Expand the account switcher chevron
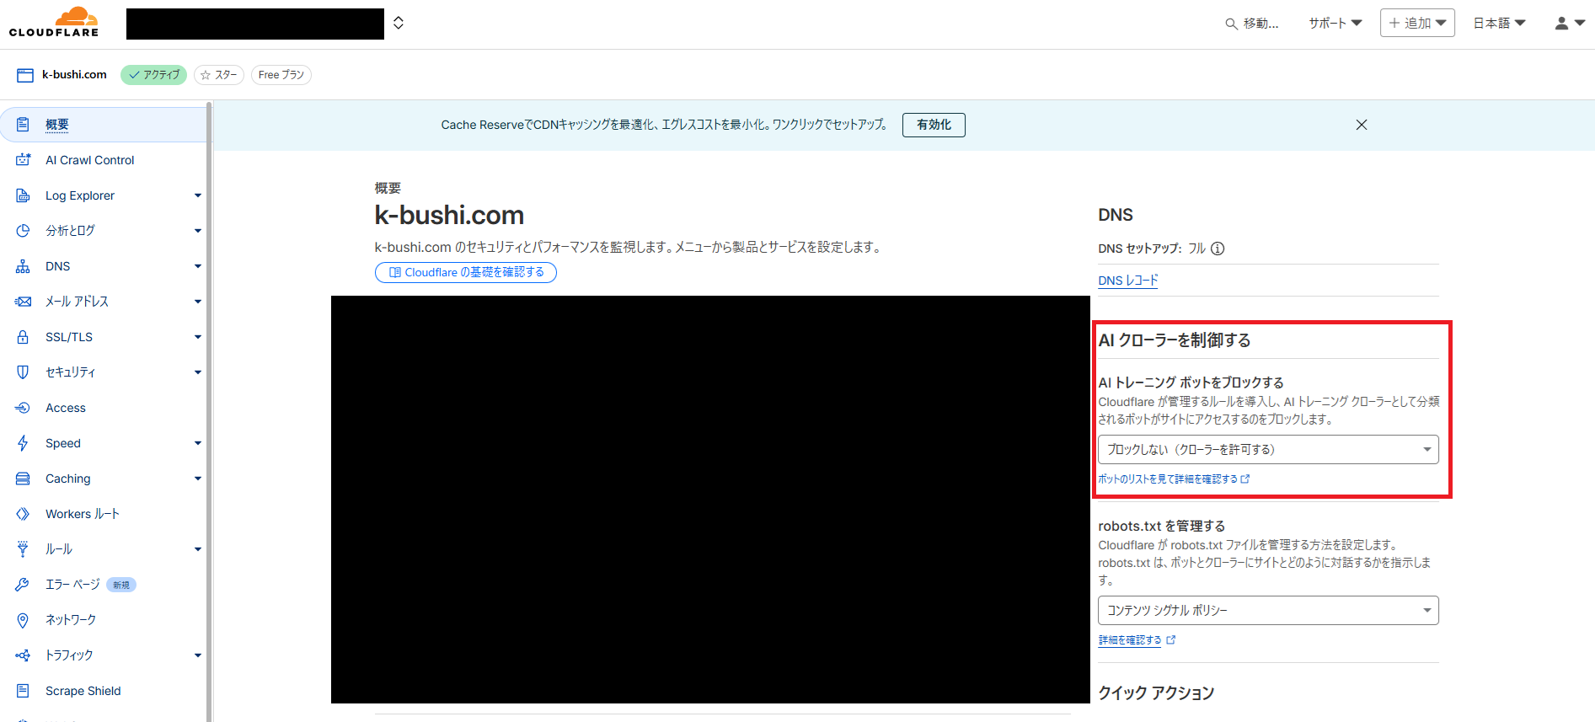 tap(399, 23)
